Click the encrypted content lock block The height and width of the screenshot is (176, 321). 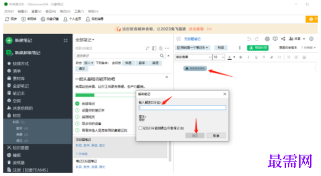[195, 68]
